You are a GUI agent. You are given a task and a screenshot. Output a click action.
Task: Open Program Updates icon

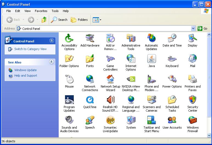pos(69,100)
